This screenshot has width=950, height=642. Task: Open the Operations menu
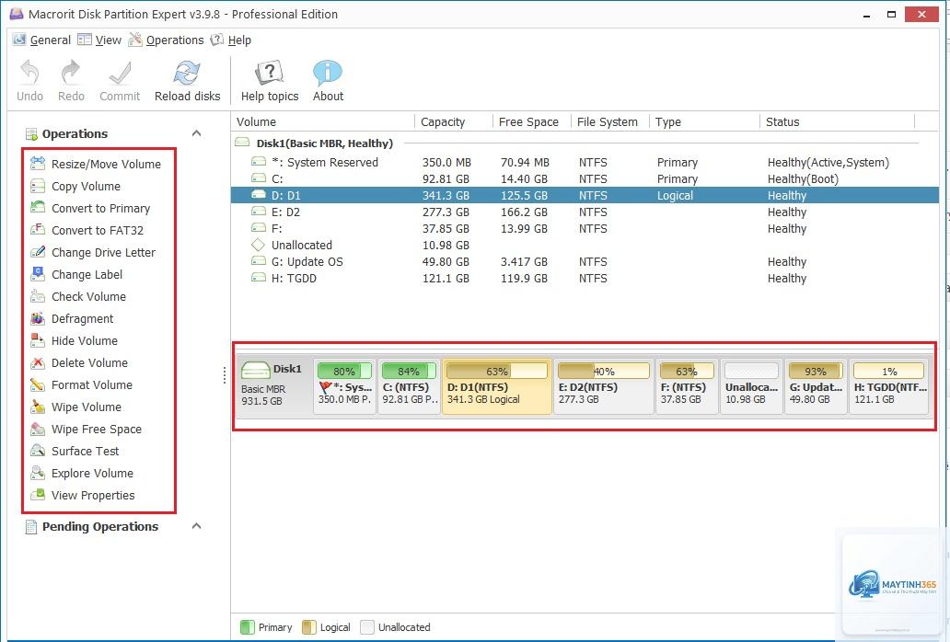click(x=167, y=40)
